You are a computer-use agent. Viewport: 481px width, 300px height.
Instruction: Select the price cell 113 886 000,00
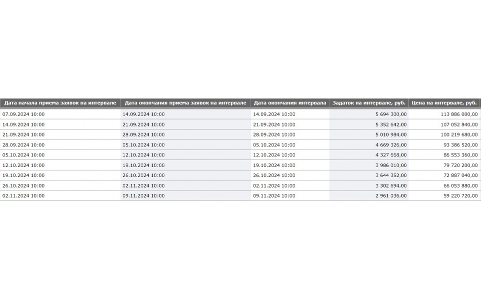click(x=444, y=114)
